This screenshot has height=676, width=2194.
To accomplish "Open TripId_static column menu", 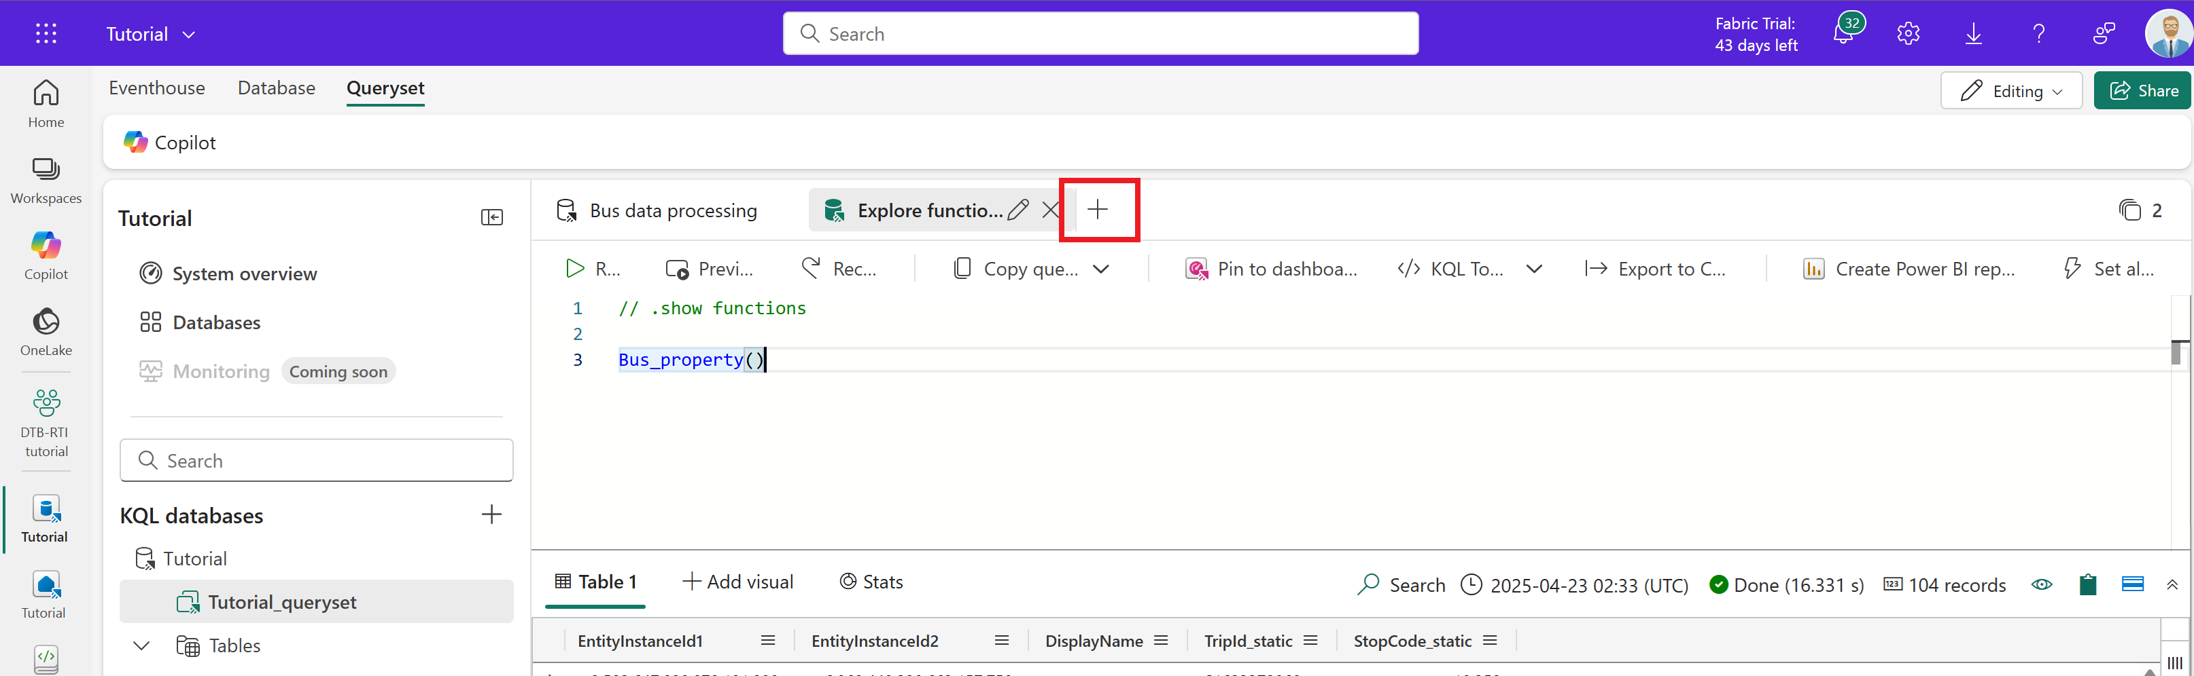I will pyautogui.click(x=1310, y=640).
